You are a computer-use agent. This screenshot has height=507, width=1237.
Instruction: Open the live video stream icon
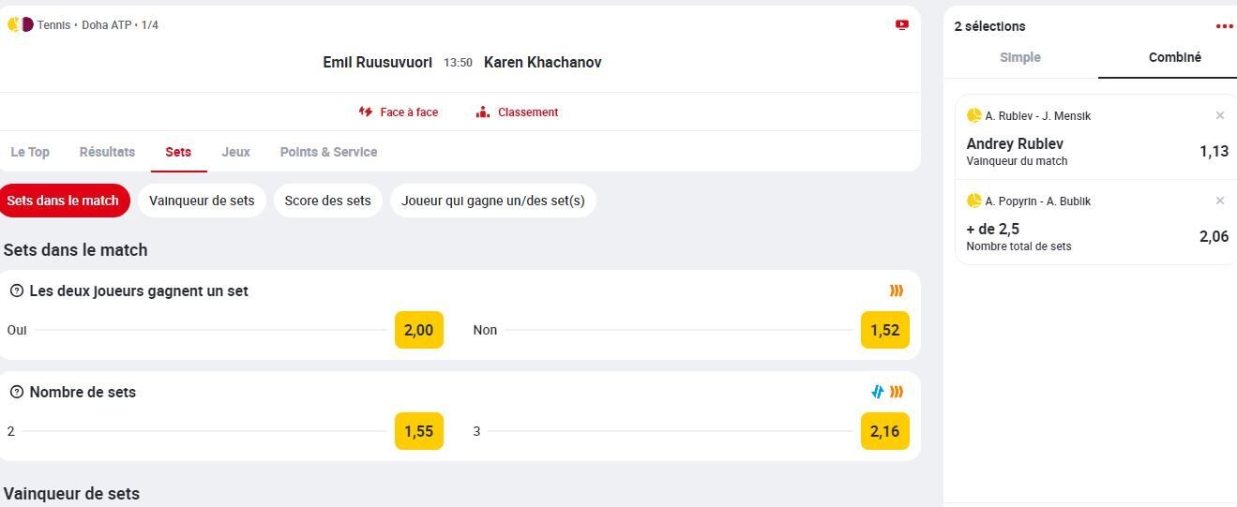coord(902,25)
